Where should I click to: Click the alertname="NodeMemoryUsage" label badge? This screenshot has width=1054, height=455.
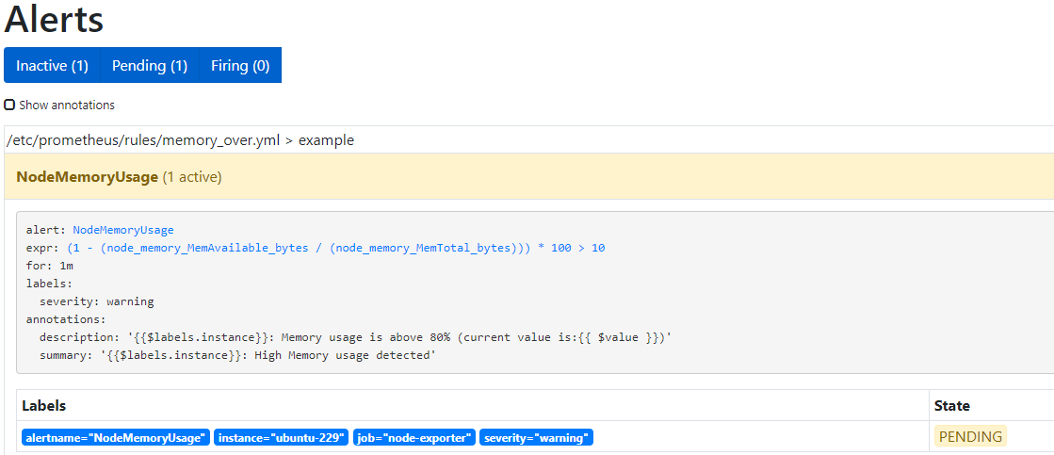tap(115, 438)
